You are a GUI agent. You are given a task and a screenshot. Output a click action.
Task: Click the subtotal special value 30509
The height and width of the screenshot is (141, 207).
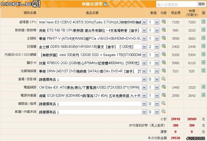[192, 119]
